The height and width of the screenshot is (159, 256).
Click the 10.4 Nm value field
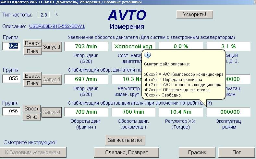tap(181, 112)
